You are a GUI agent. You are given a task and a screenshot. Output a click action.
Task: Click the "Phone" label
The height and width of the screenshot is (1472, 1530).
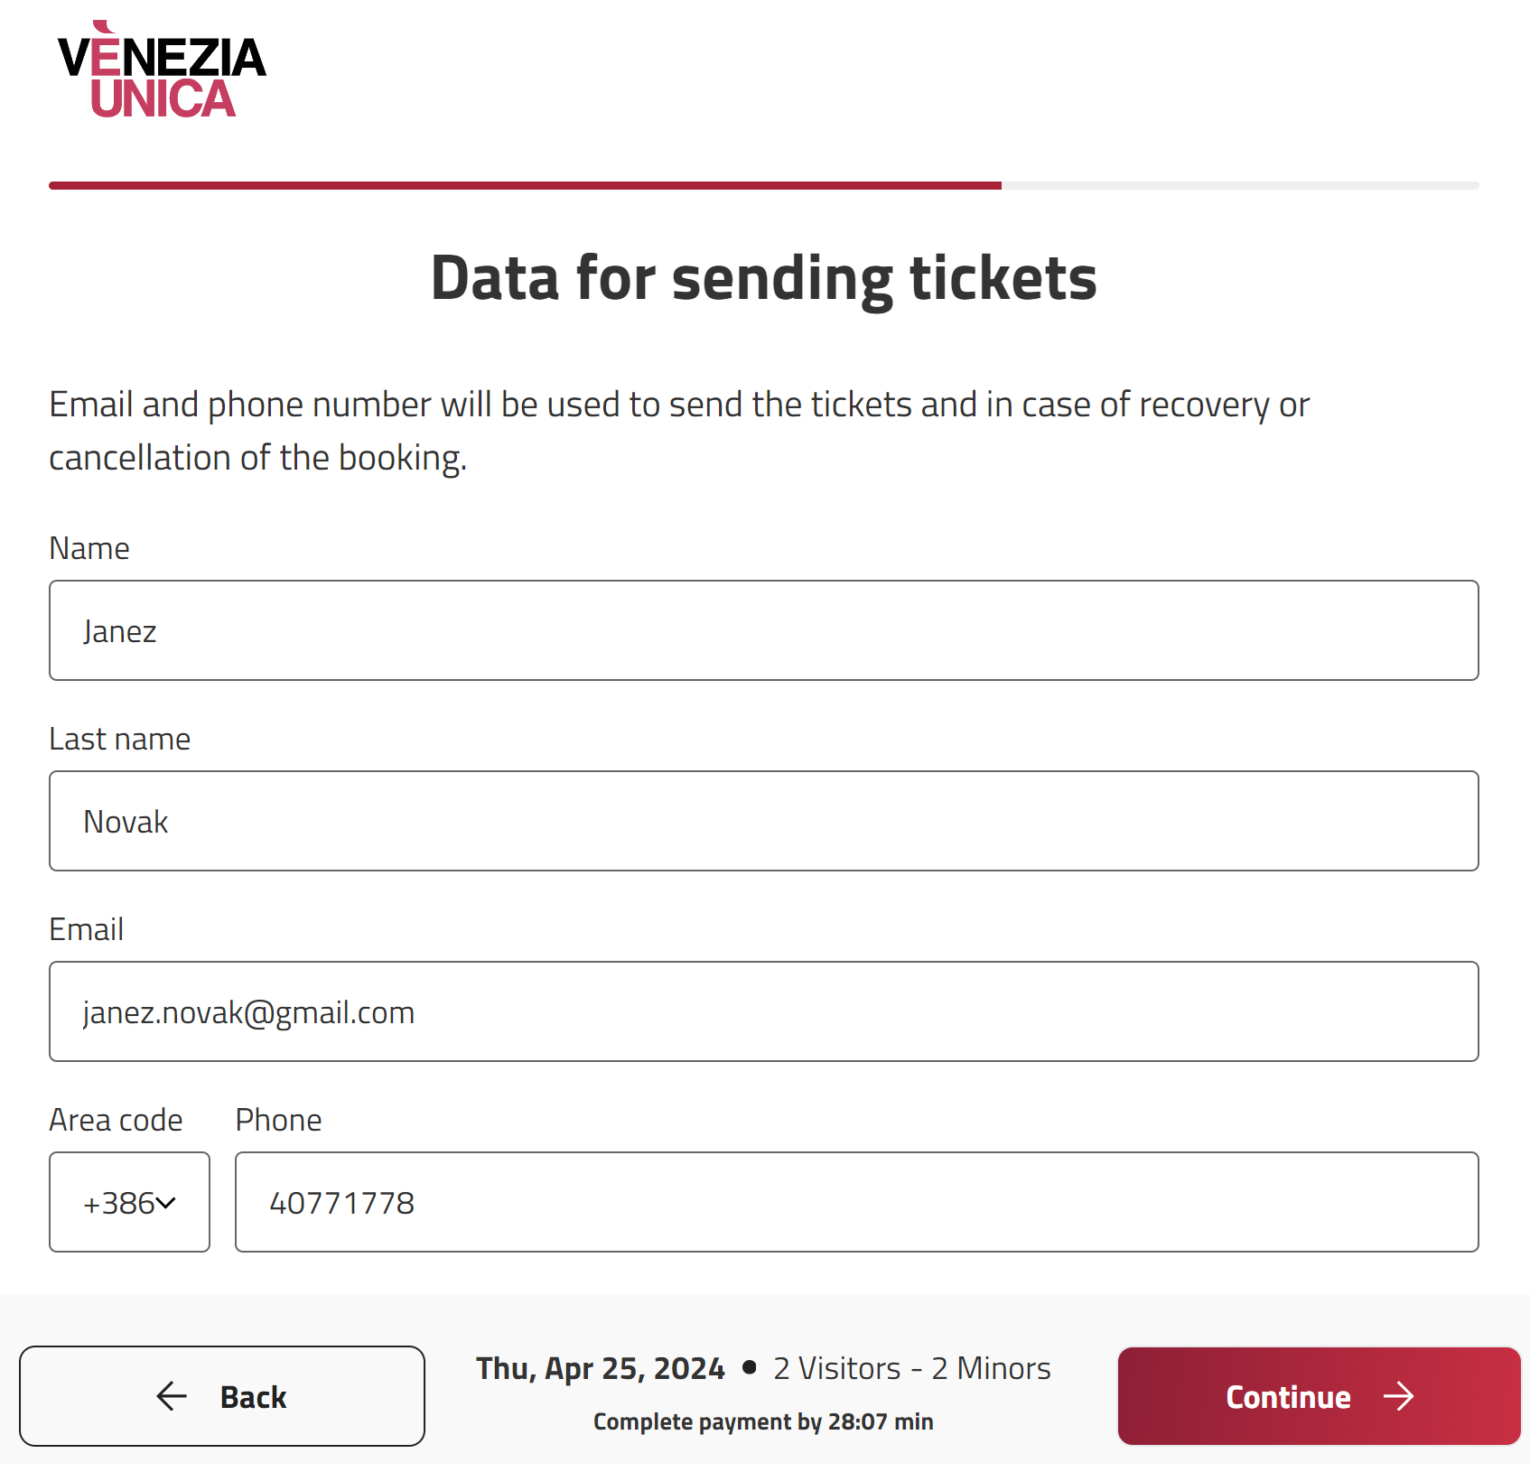(x=278, y=1120)
